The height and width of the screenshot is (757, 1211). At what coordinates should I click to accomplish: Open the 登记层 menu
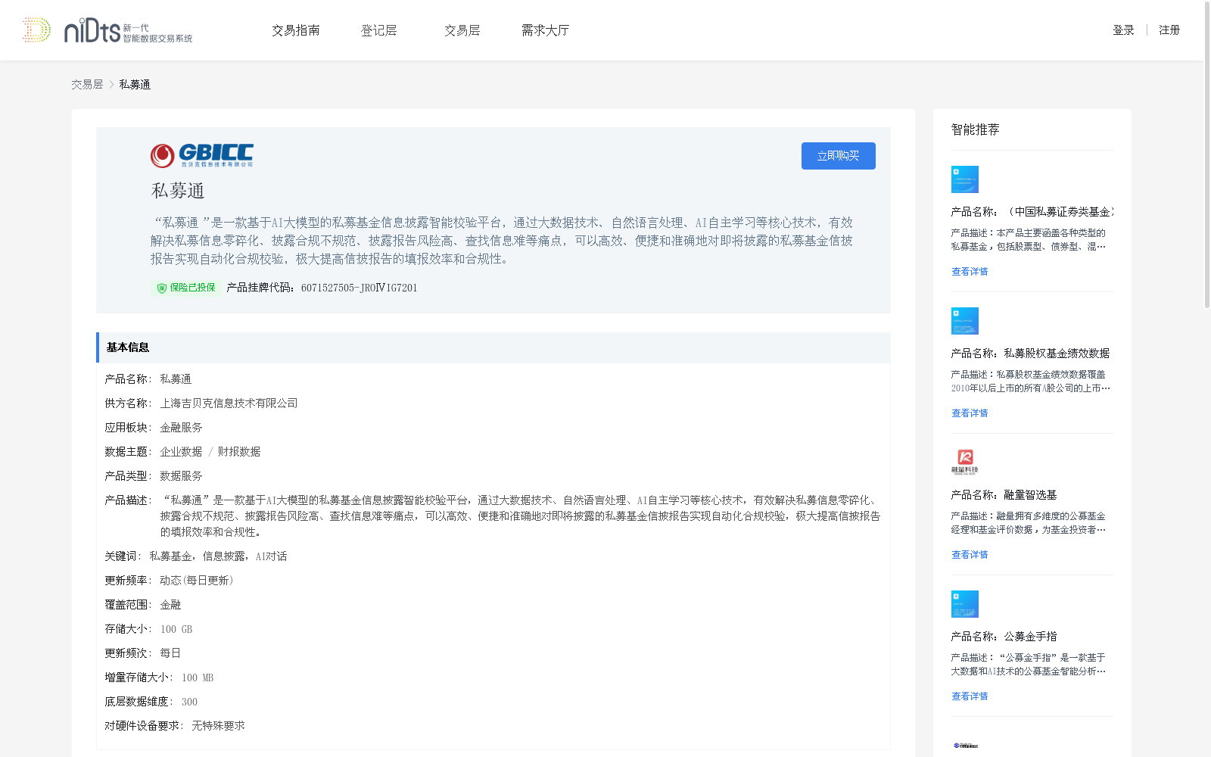pos(379,30)
